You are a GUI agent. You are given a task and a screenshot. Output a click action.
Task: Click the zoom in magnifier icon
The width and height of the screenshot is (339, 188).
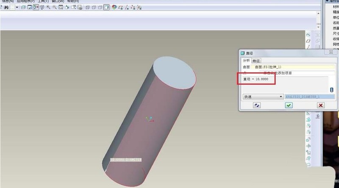[x=48, y=7]
